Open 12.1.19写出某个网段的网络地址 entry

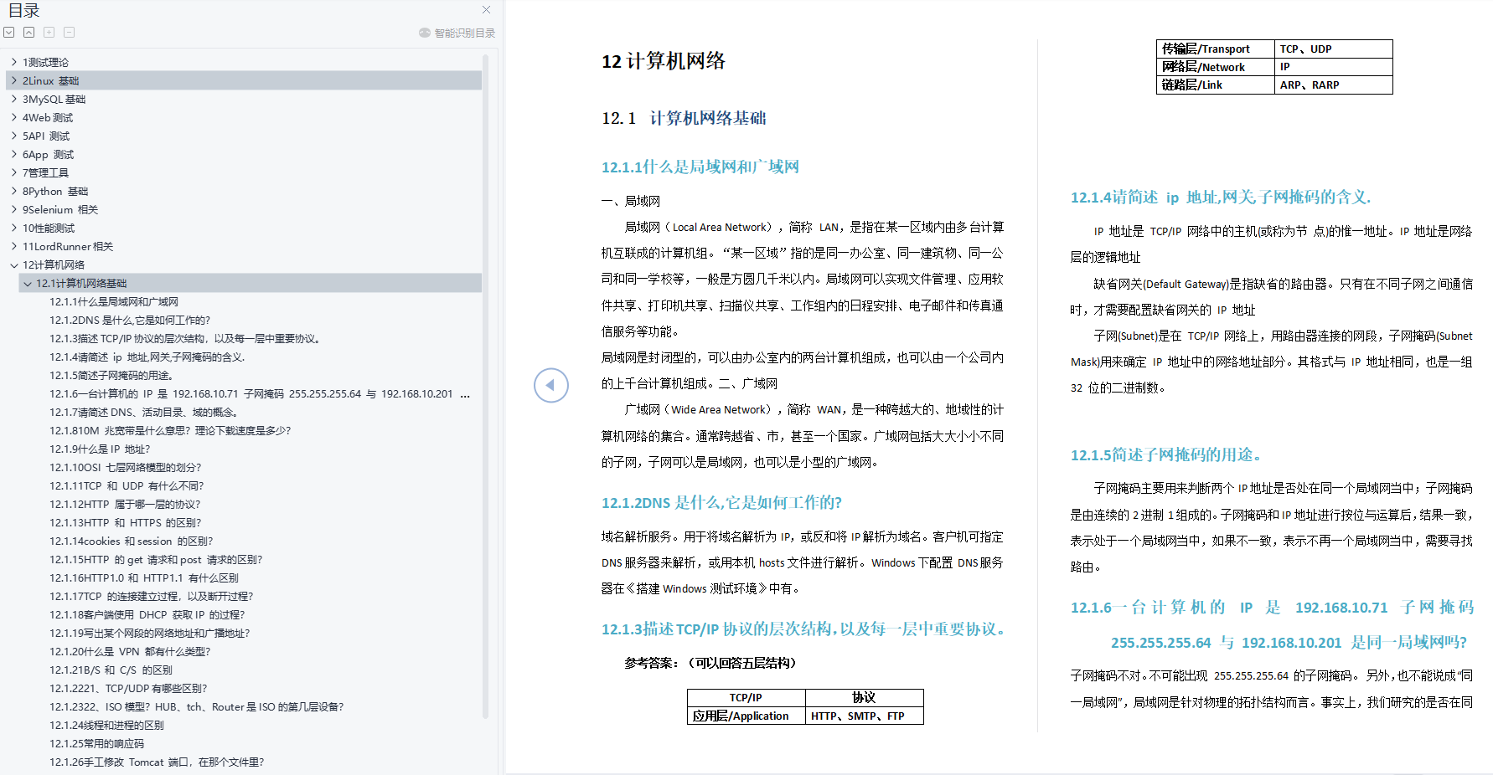[150, 633]
